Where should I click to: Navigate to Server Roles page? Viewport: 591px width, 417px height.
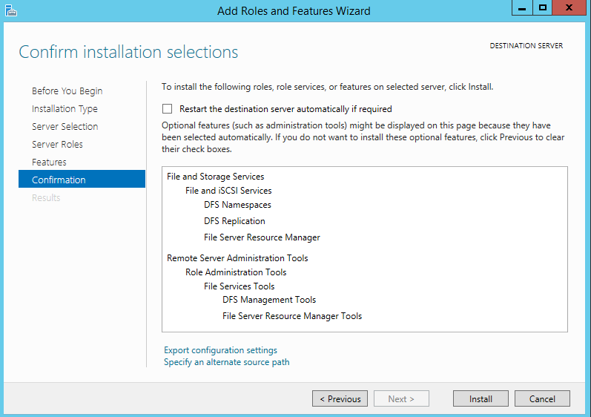(57, 144)
